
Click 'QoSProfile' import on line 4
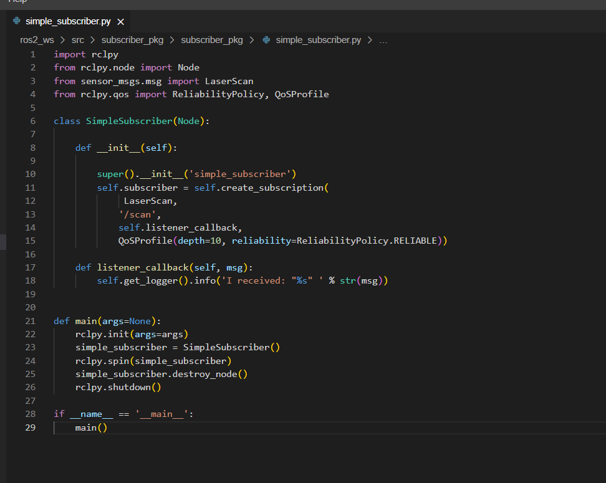click(302, 94)
